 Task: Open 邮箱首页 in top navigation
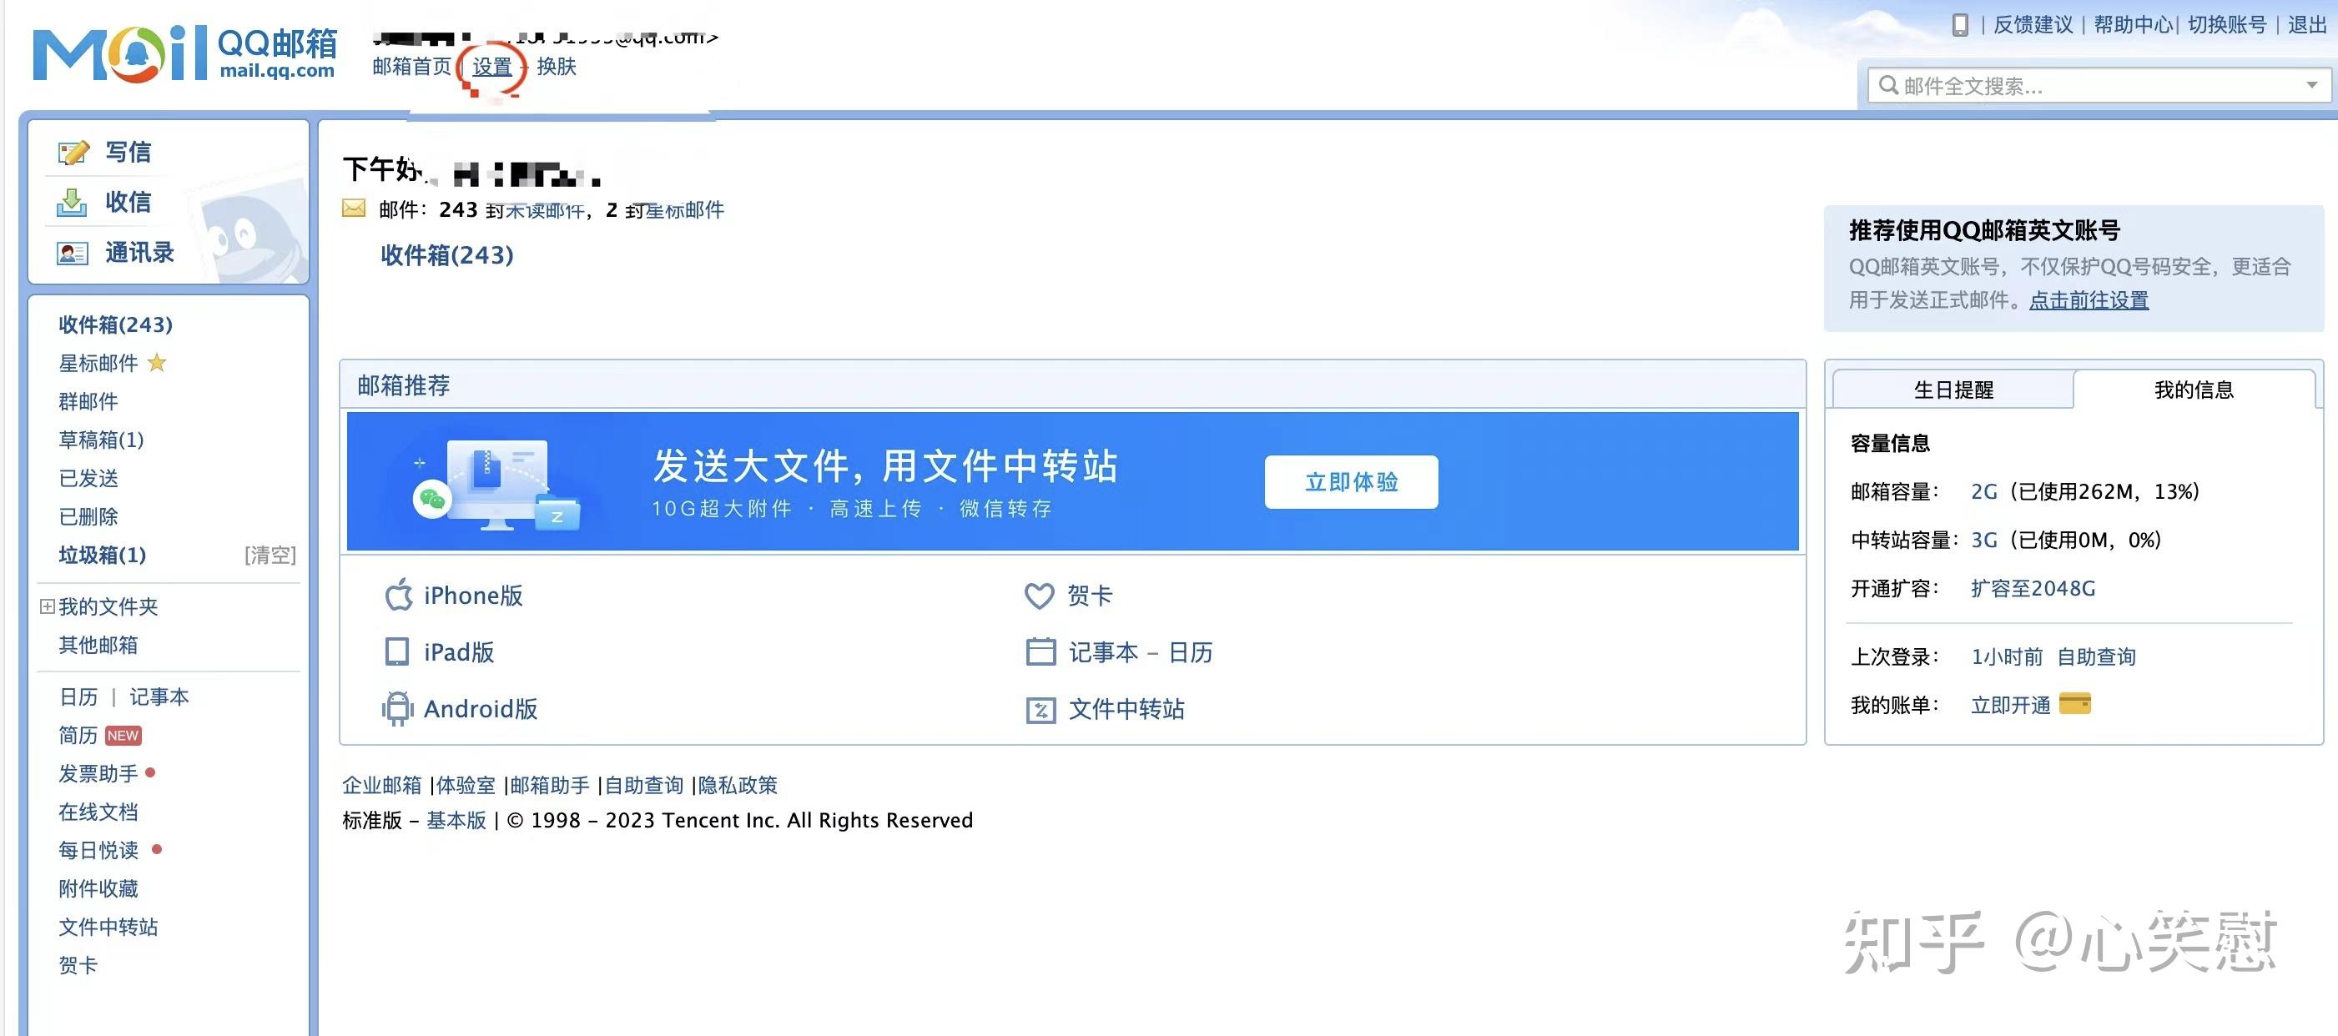pyautogui.click(x=411, y=66)
